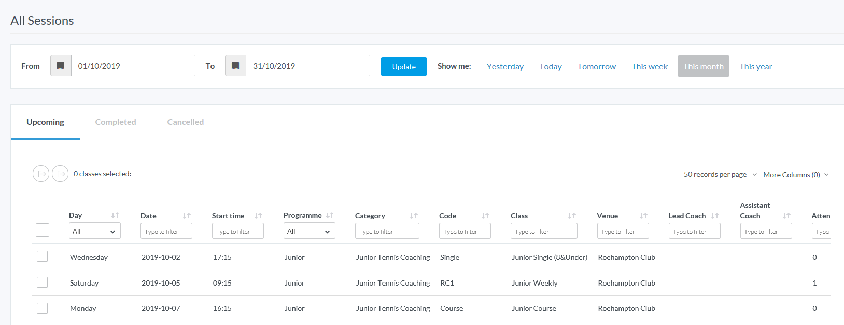Sort table by Date column arrows
Image resolution: width=844 pixels, height=325 pixels.
point(187,216)
